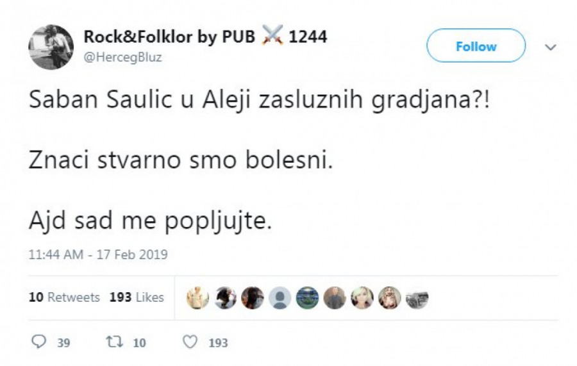
Task: Open the @HercegBluz handle link
Action: click(x=122, y=58)
